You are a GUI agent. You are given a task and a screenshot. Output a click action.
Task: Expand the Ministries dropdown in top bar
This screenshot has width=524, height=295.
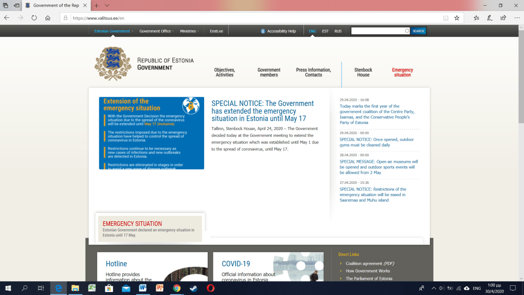tap(189, 31)
